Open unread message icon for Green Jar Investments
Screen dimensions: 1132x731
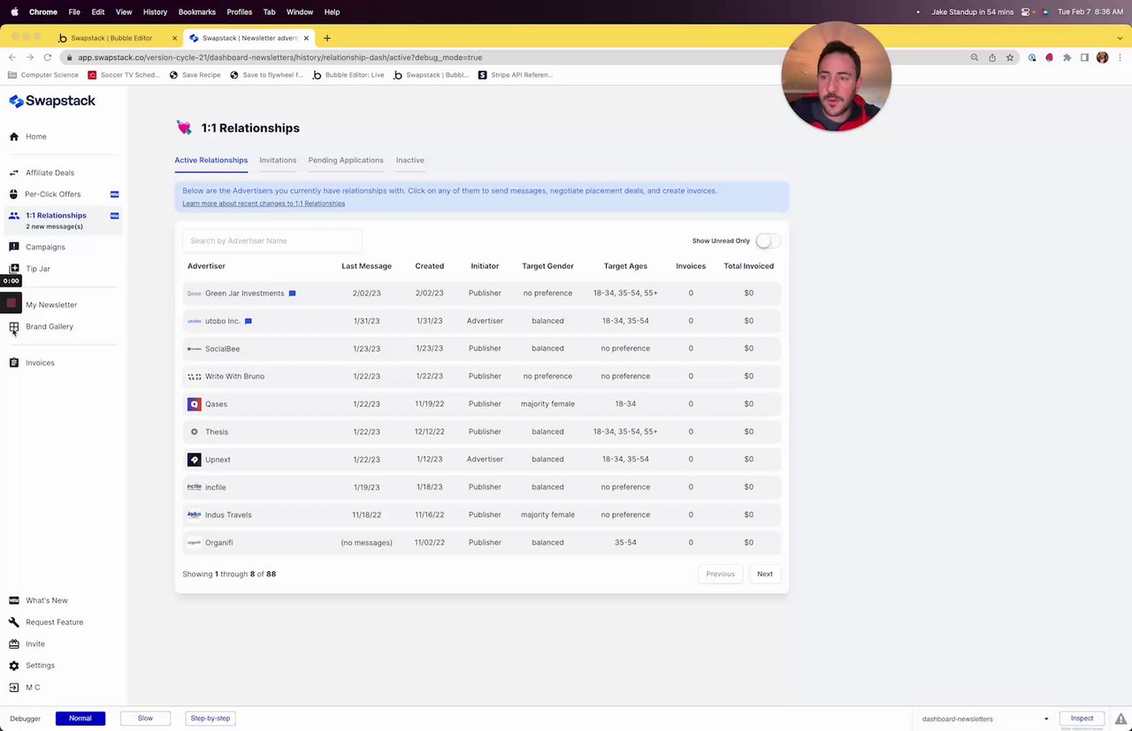click(x=292, y=293)
